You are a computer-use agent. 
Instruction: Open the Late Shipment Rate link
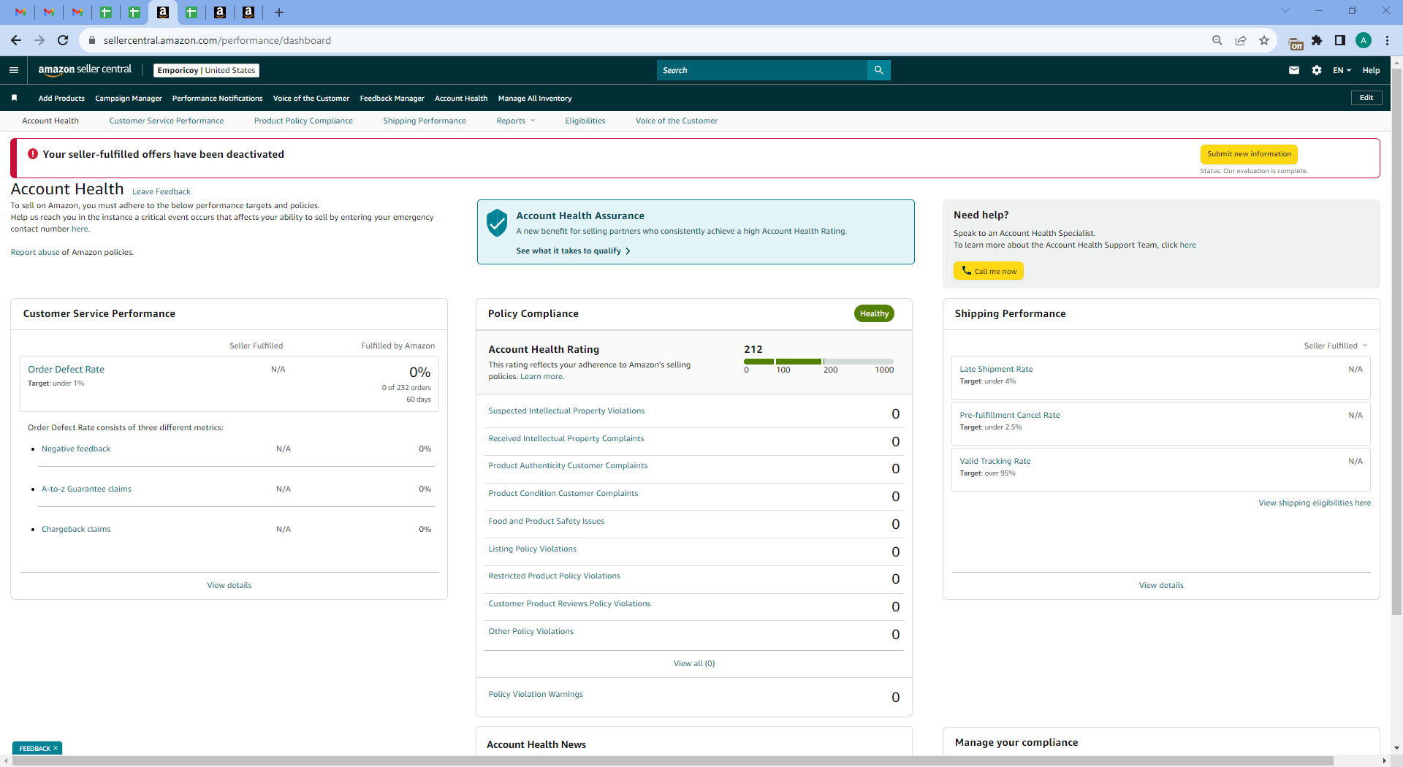coord(996,369)
